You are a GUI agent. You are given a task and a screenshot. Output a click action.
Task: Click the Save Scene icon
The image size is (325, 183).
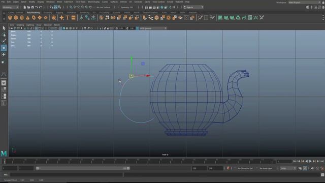coord(32,7)
